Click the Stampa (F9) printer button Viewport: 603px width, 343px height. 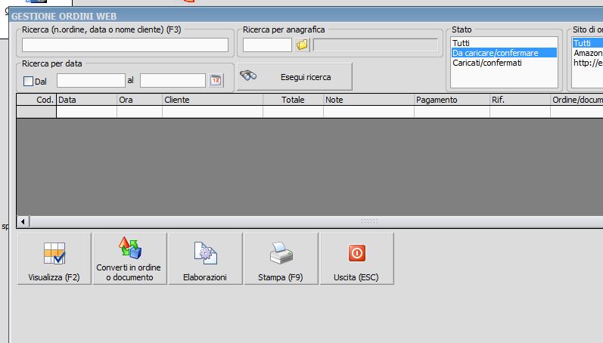click(x=281, y=258)
